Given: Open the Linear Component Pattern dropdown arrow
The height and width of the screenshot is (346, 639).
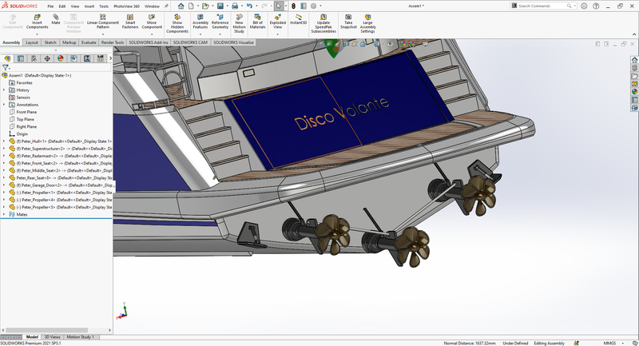Looking at the screenshot, I should 103,34.
